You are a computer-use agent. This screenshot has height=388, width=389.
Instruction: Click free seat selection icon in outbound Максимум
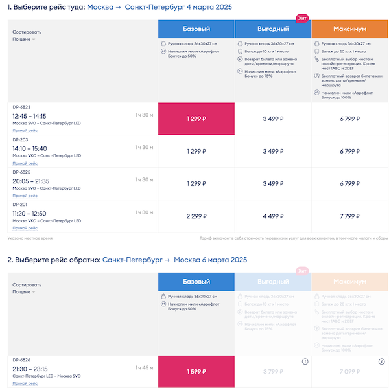click(x=316, y=60)
